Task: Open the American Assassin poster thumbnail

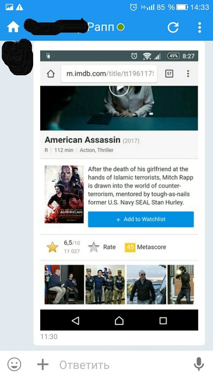Action: (64, 194)
